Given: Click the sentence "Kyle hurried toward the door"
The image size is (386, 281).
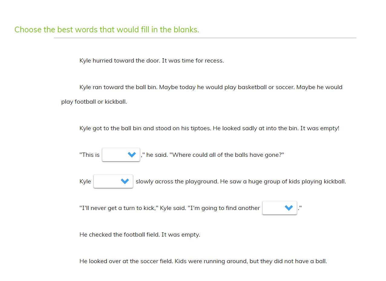Looking at the screenshot, I should point(120,60).
